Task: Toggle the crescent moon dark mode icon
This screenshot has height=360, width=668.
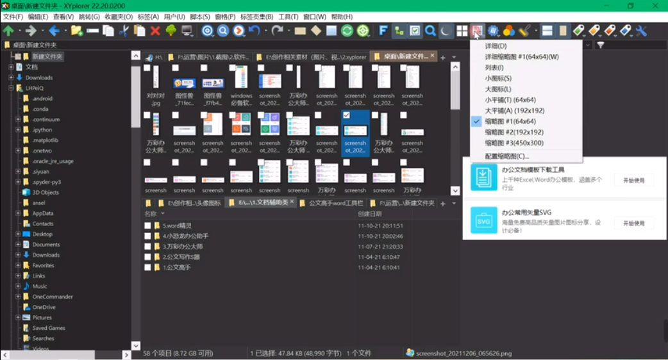Action: pos(446,31)
